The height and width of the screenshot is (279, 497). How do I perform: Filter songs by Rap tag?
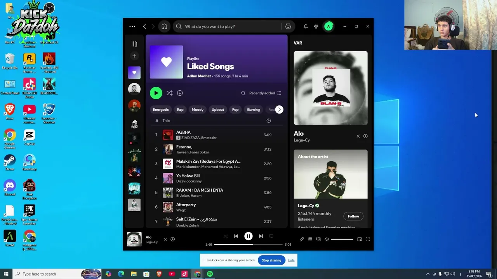[x=180, y=110]
